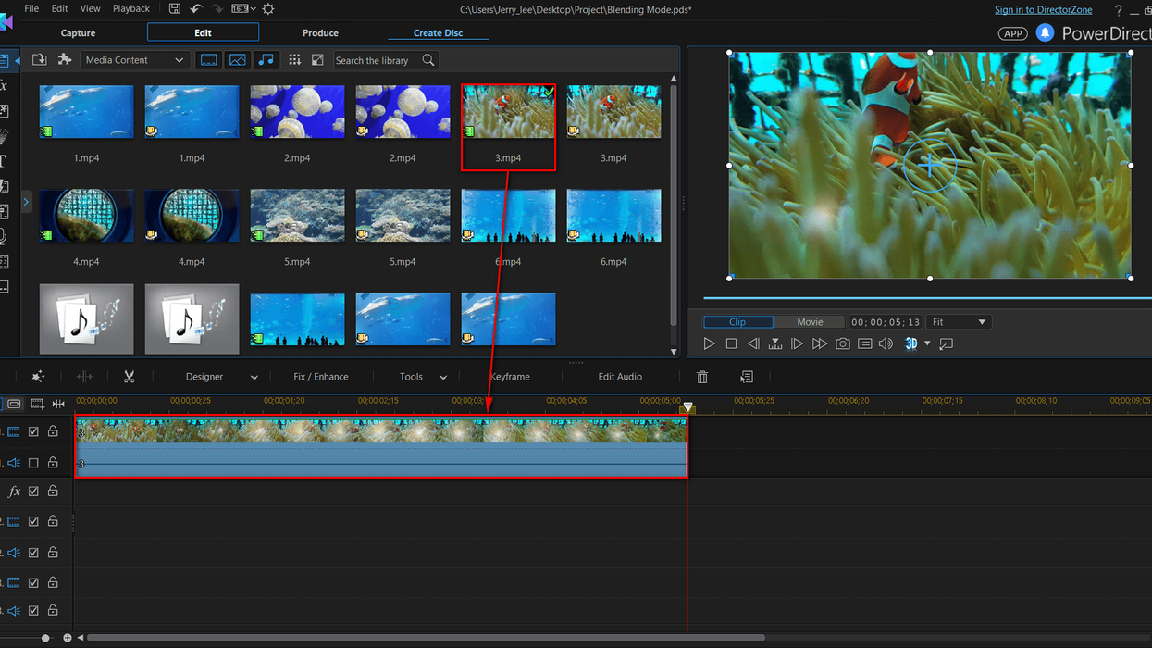
Task: Select the 5.mp4 coral reef thumbnail
Action: click(x=297, y=216)
